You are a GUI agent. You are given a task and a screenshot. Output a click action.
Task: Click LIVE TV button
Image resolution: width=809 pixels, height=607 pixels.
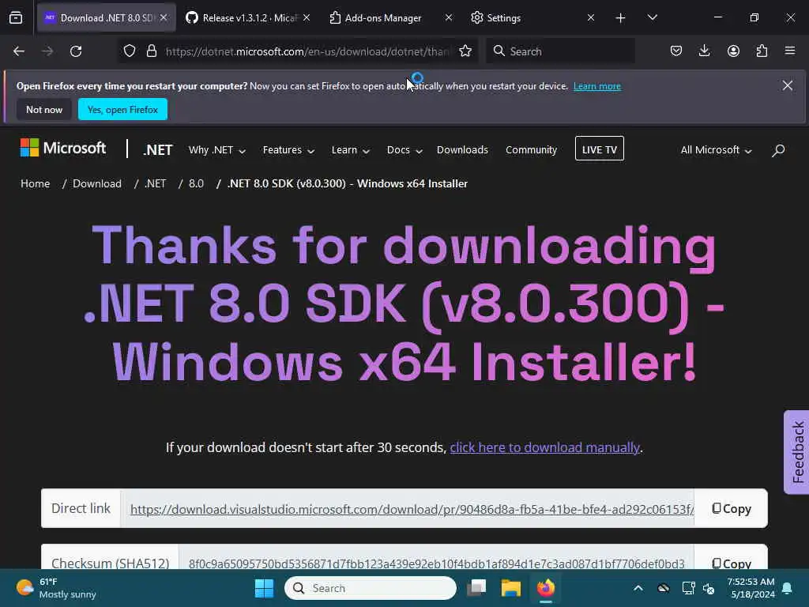pos(600,149)
